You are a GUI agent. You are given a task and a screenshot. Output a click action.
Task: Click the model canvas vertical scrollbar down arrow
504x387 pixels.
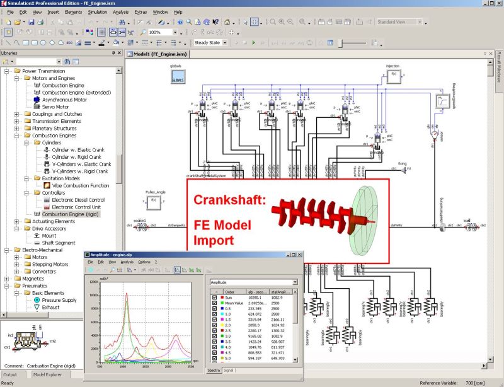click(490, 359)
